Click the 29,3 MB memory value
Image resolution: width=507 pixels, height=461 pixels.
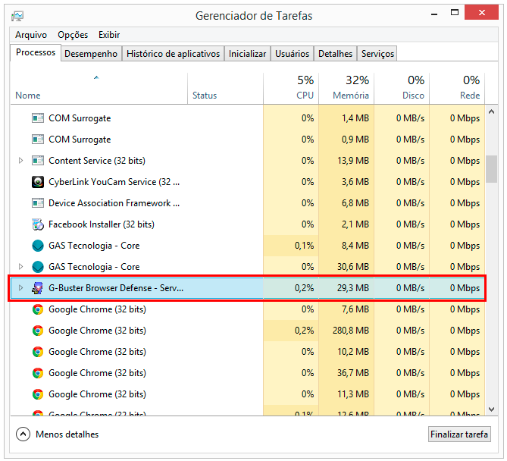coord(353,288)
